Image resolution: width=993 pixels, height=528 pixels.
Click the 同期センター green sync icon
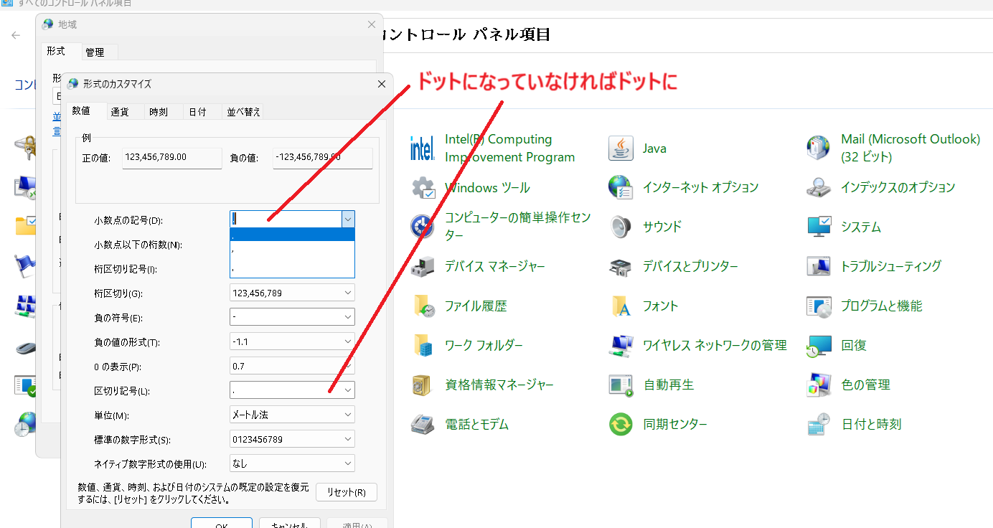(x=620, y=424)
